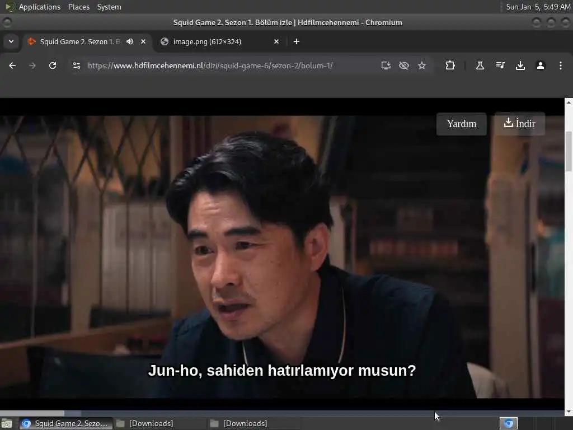This screenshot has height=430, width=573.
Task: Click the İndir download button
Action: (x=520, y=124)
